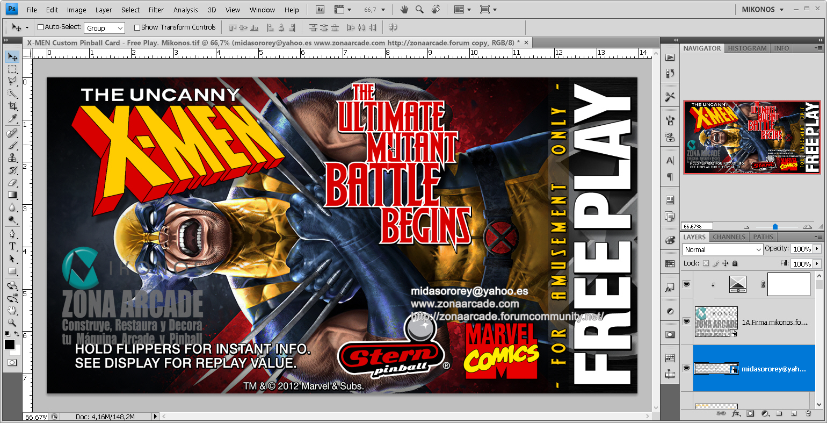
Task: Enable Show Transform Controls checkbox
Action: [x=137, y=27]
